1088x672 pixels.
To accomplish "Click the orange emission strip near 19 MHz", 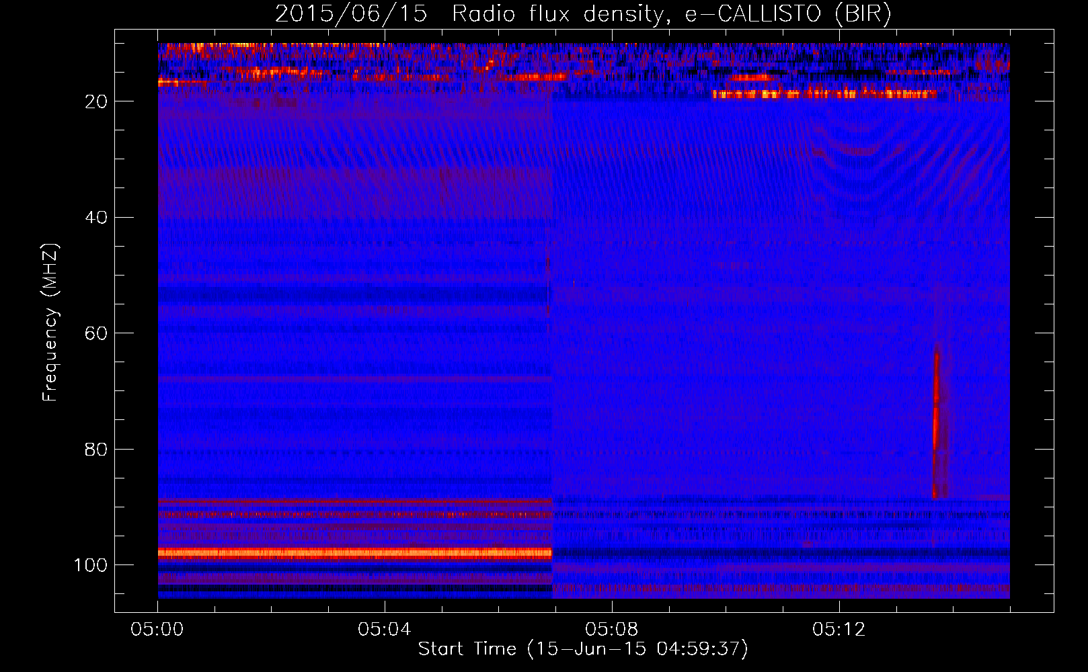I will click(824, 94).
